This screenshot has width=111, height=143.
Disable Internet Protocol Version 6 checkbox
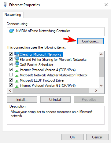pos(11,85)
